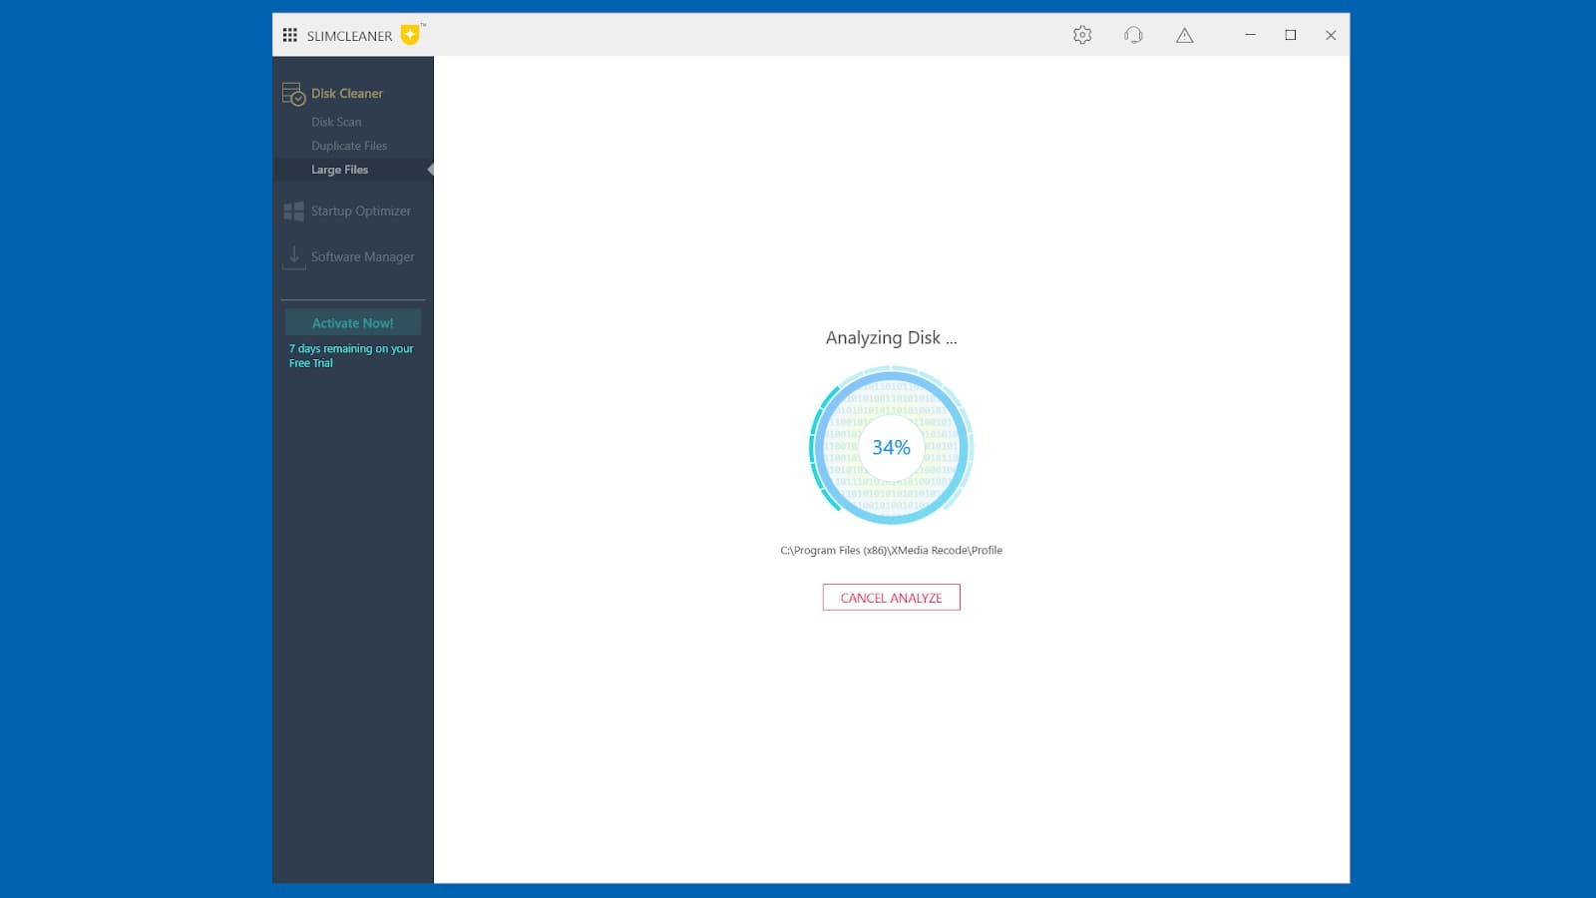Click the 7 days remaining Free Trial link
The image size is (1596, 898).
pos(351,356)
